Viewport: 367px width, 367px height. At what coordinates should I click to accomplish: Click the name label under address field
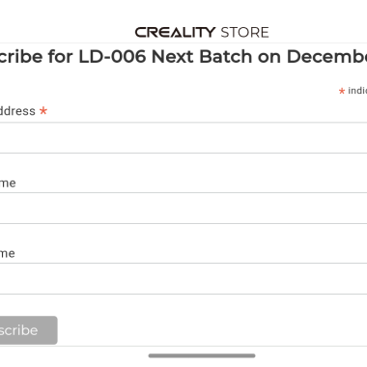click(x=8, y=183)
